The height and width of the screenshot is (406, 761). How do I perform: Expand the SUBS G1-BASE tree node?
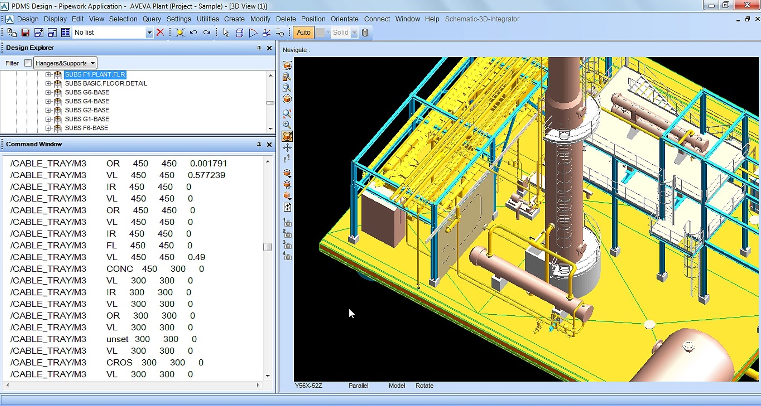pos(48,119)
